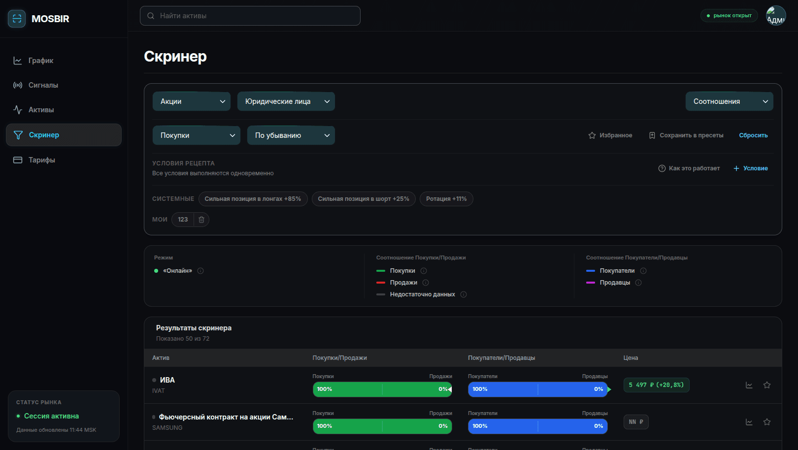Viewport: 798px width, 450px height.
Task: Click SAMSUNG green Покупки/Продажи bar
Action: coord(382,426)
